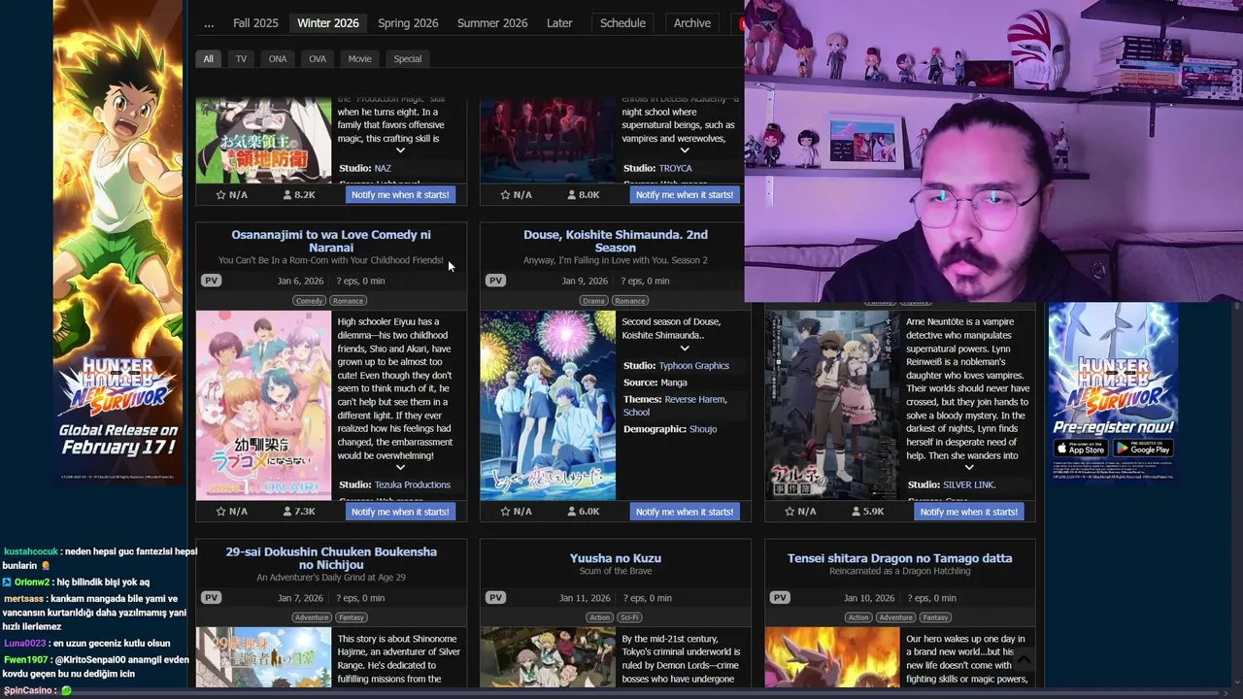Filter the list by ONA
Image resolution: width=1243 pixels, height=699 pixels.
pyautogui.click(x=278, y=59)
